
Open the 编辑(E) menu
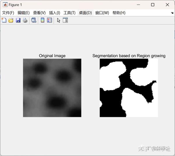coord(24,13)
